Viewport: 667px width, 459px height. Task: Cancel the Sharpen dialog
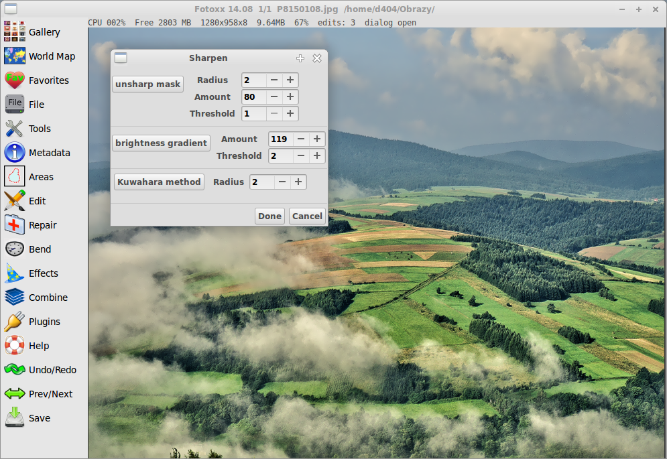[307, 216]
